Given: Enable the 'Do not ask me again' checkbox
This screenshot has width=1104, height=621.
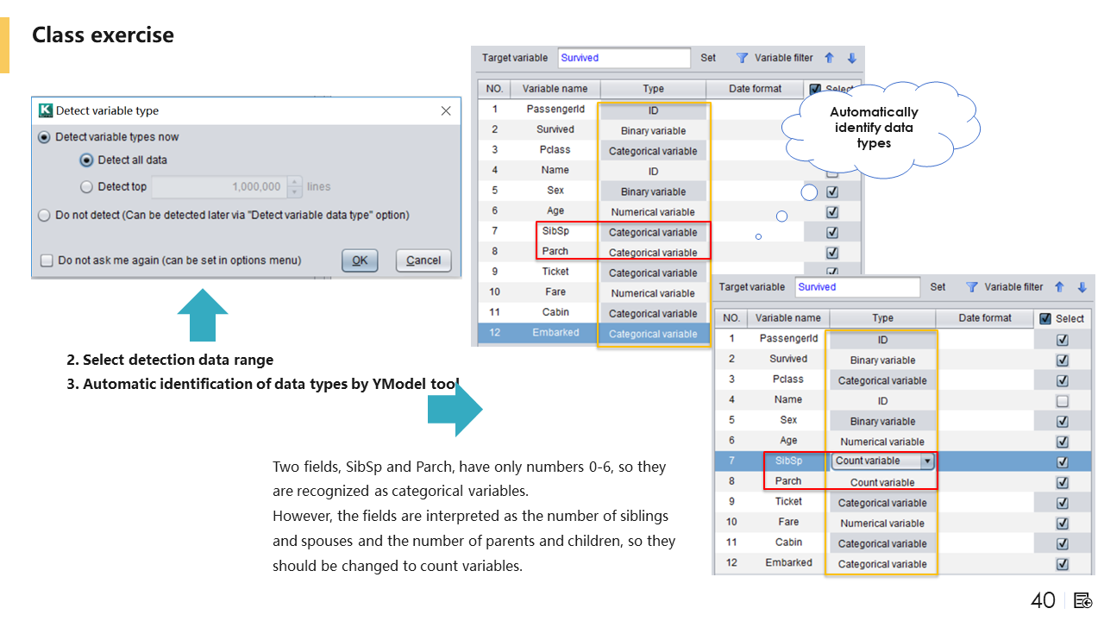Looking at the screenshot, I should [46, 260].
